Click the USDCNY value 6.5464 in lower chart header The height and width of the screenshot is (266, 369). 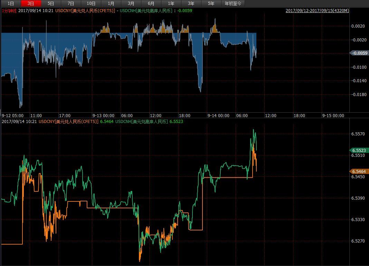(107, 122)
